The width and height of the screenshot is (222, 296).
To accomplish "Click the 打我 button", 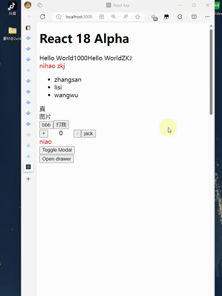I will (61, 125).
